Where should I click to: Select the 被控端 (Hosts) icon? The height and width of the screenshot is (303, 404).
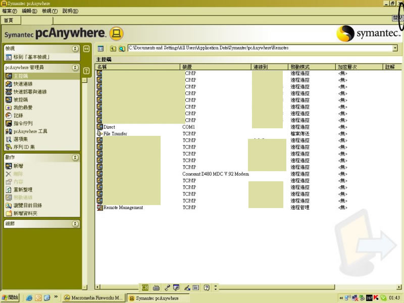pos(9,99)
